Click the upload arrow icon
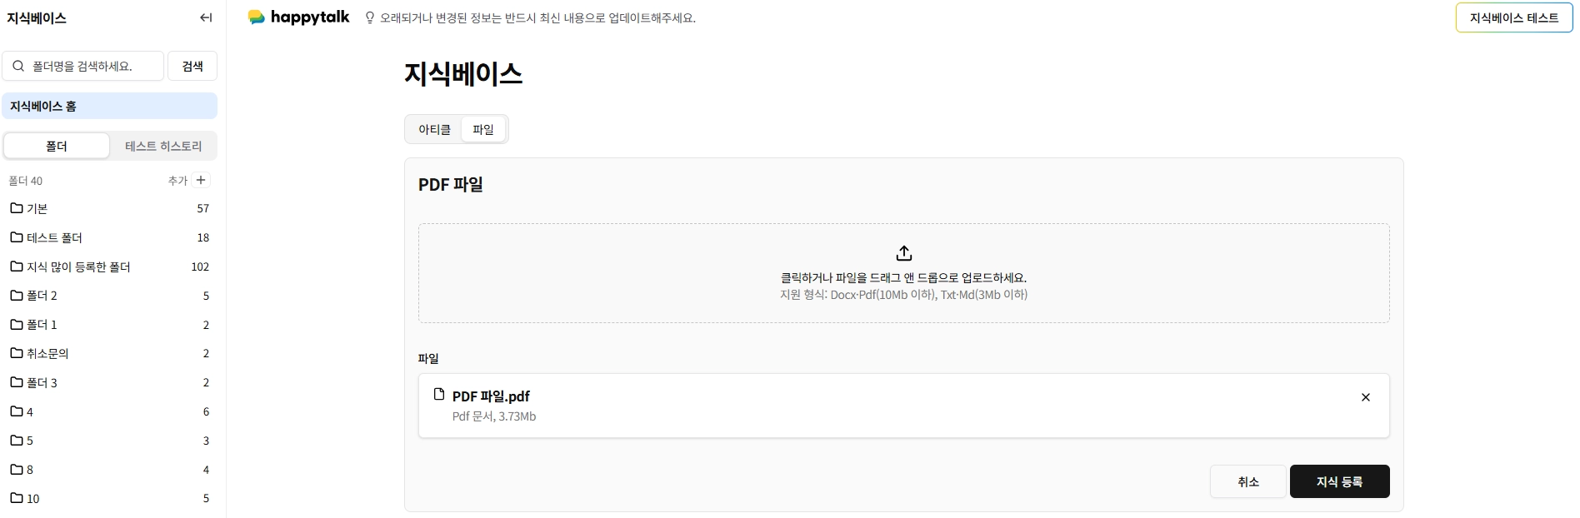The image size is (1580, 518). [903, 253]
